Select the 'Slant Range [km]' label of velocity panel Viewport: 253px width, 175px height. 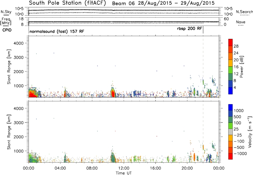pos(9,132)
